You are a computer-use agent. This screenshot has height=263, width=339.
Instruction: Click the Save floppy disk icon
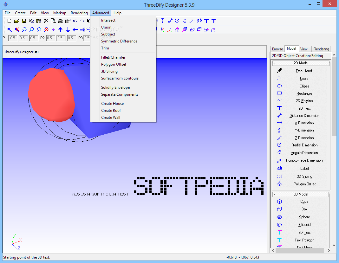point(24,21)
